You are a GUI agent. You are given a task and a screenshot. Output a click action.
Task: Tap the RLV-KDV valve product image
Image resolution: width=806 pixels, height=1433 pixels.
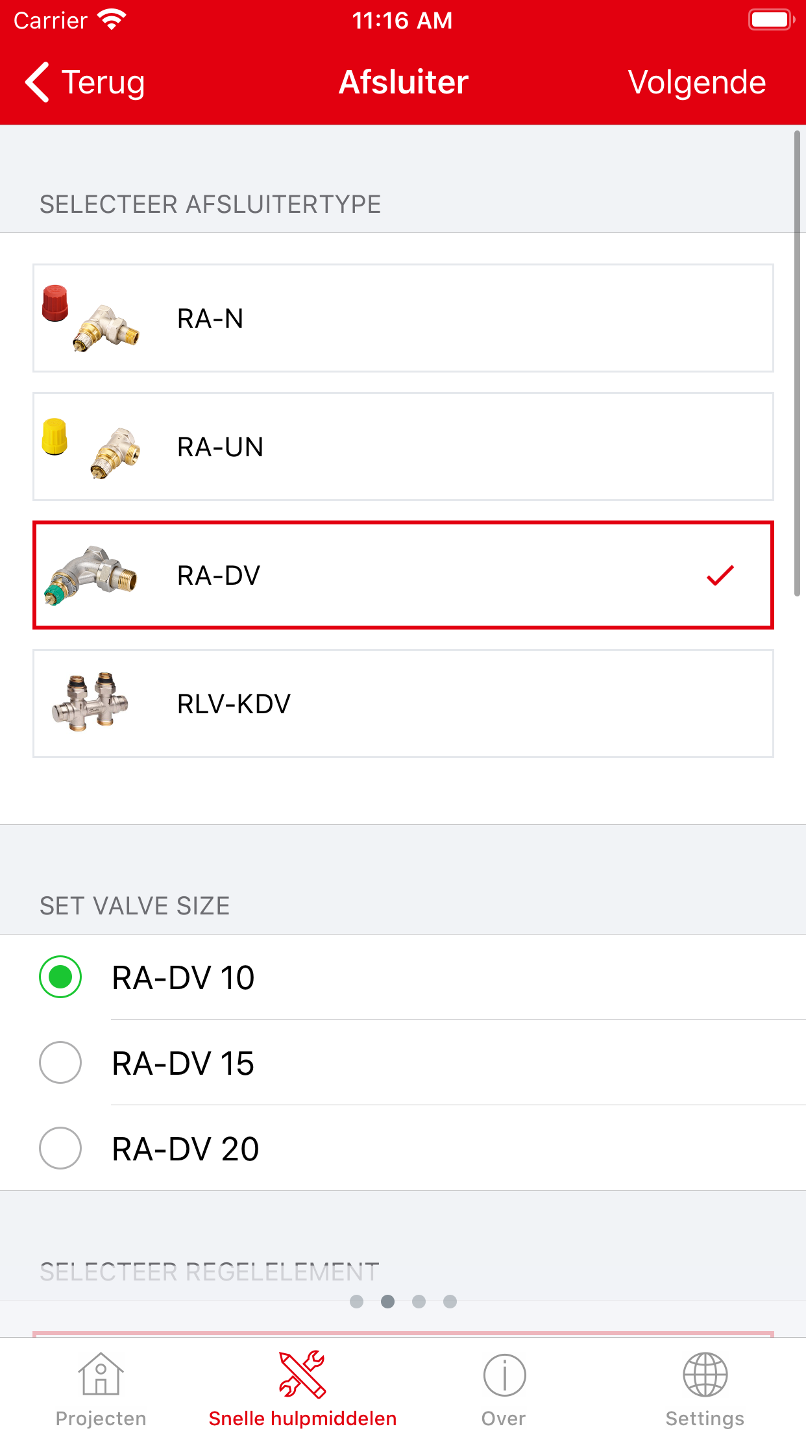tap(91, 702)
